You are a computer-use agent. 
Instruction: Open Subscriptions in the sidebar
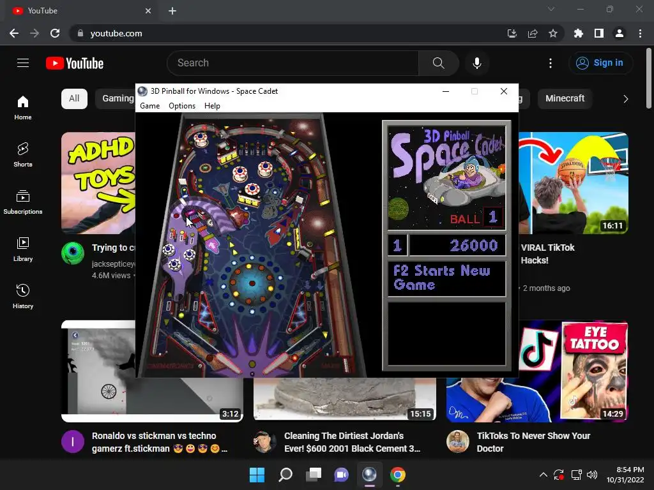[x=23, y=202]
